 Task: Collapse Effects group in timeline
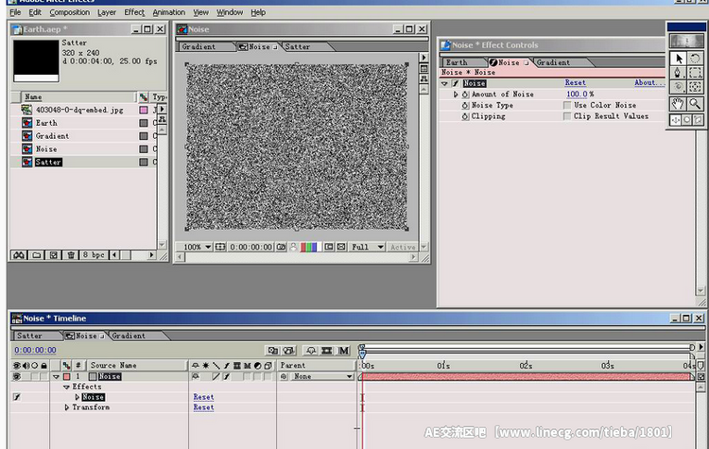click(x=66, y=387)
